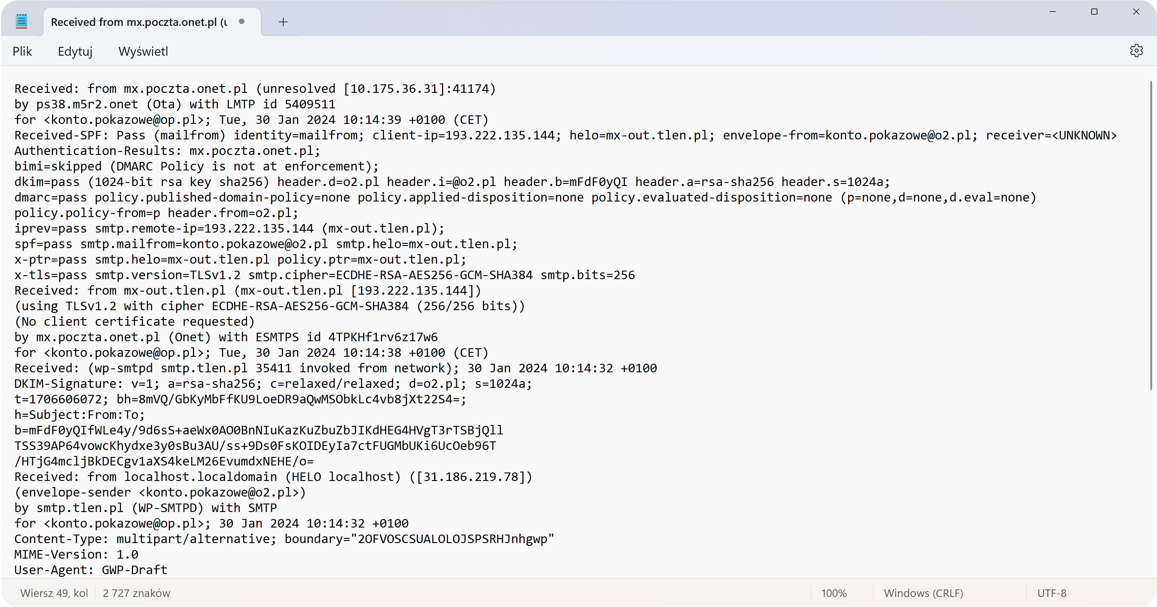
Task: Place cursor on the User-Agent: GWP-Draft line
Action: click(91, 570)
